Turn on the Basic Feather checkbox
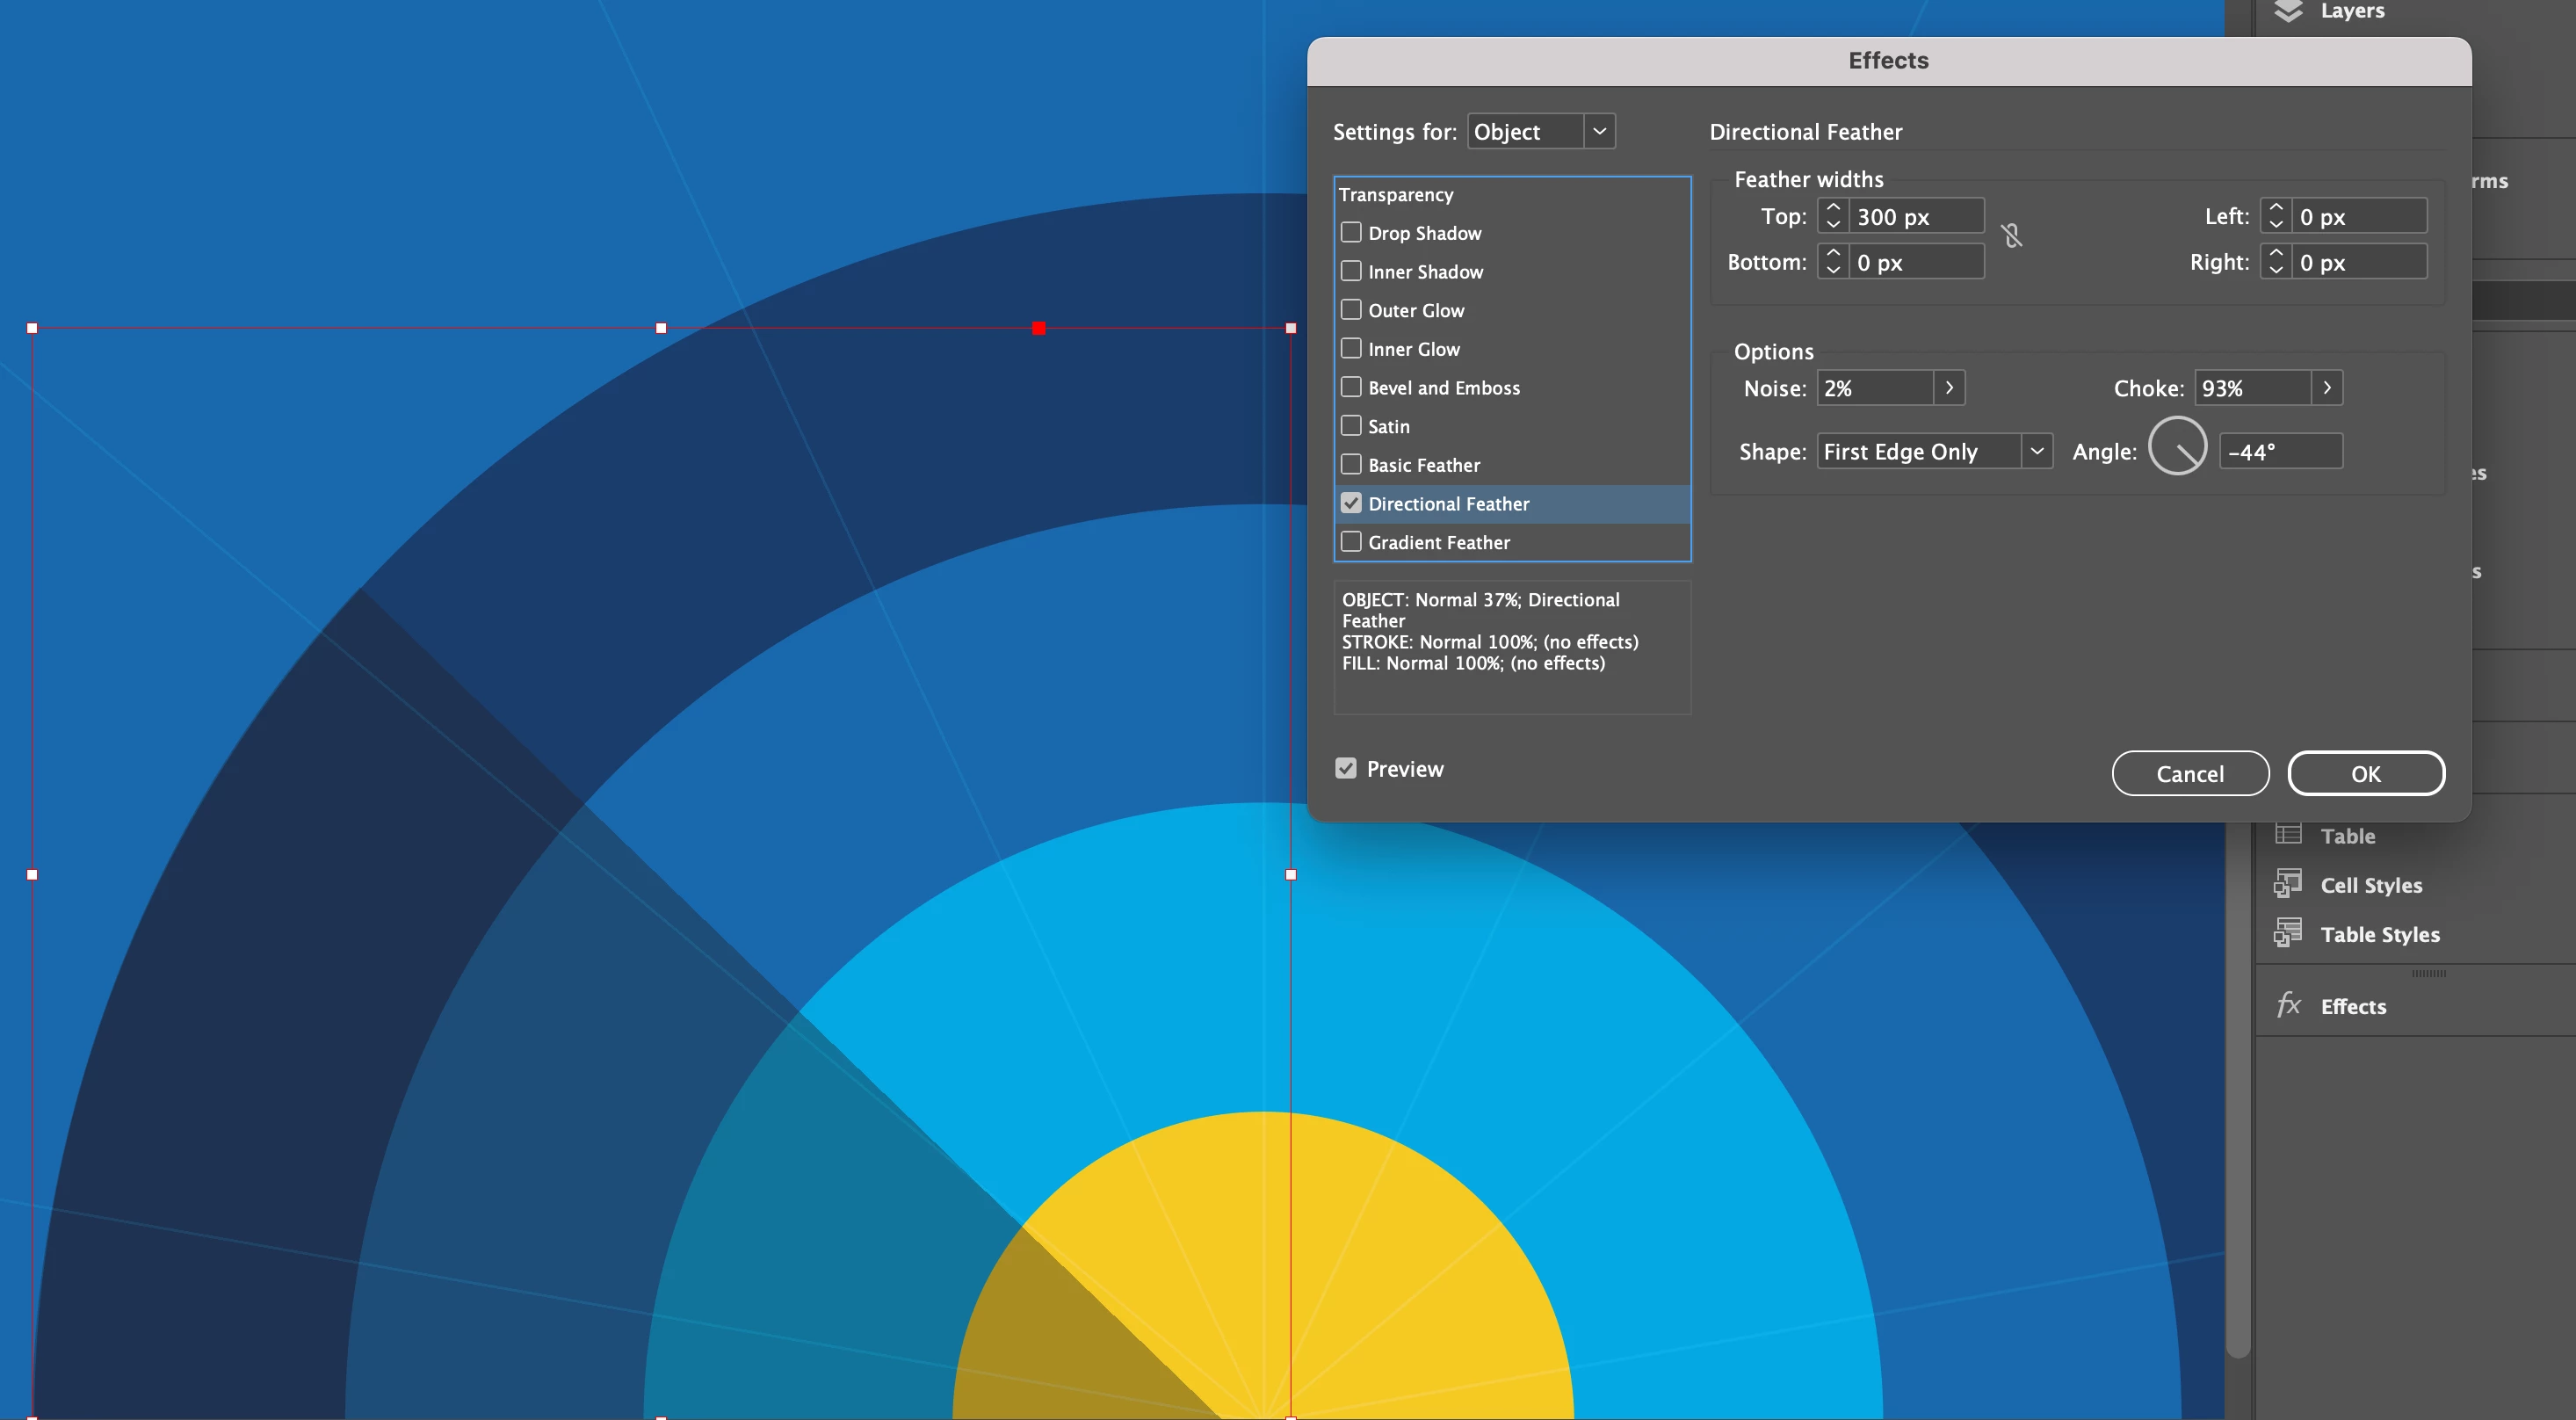 (x=1351, y=464)
